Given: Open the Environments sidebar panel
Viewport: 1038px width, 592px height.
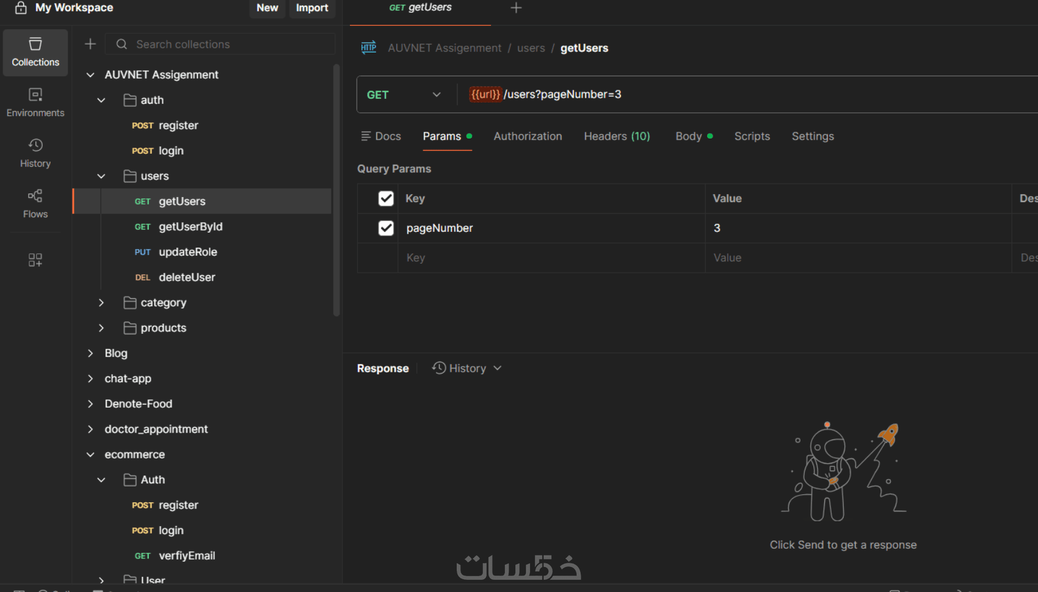Looking at the screenshot, I should click(x=35, y=103).
